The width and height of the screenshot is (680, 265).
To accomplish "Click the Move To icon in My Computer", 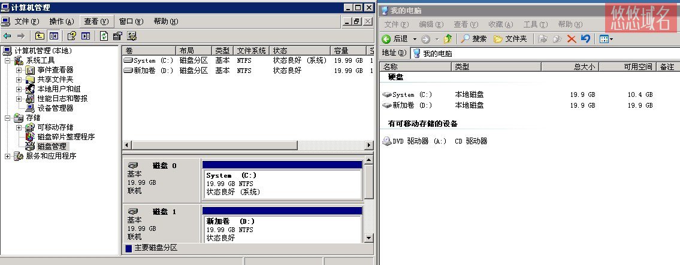I will tap(543, 39).
